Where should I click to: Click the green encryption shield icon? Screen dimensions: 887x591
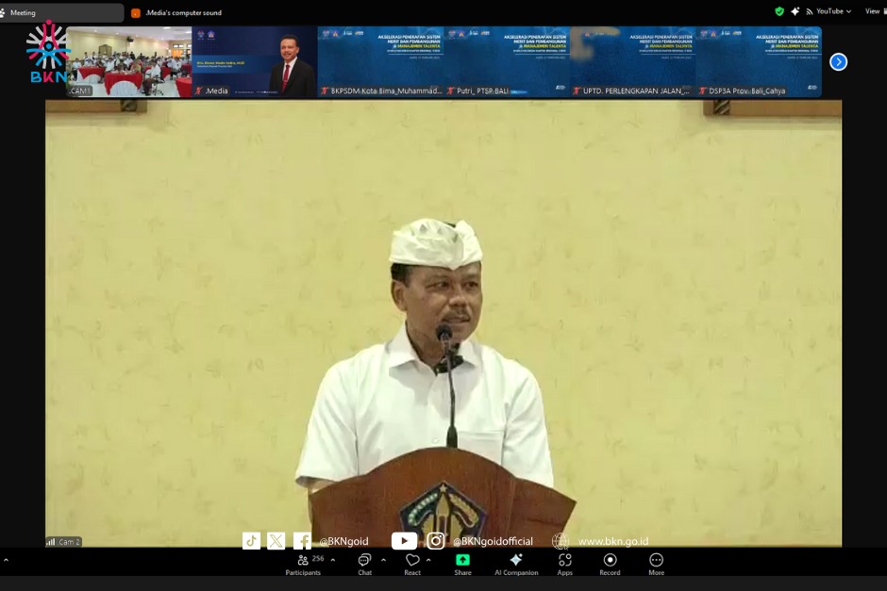click(x=779, y=11)
